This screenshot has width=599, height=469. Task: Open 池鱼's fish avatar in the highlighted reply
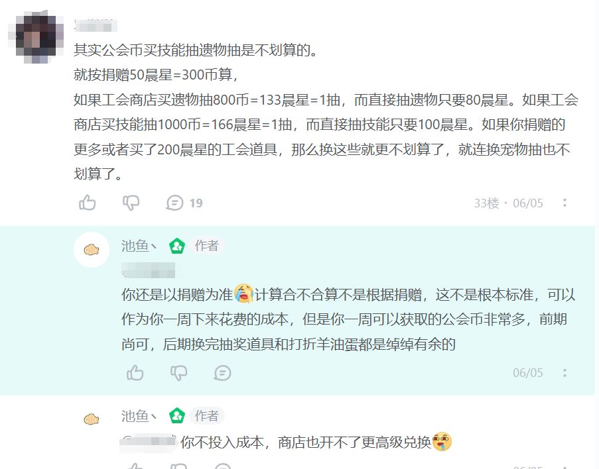[x=92, y=250]
